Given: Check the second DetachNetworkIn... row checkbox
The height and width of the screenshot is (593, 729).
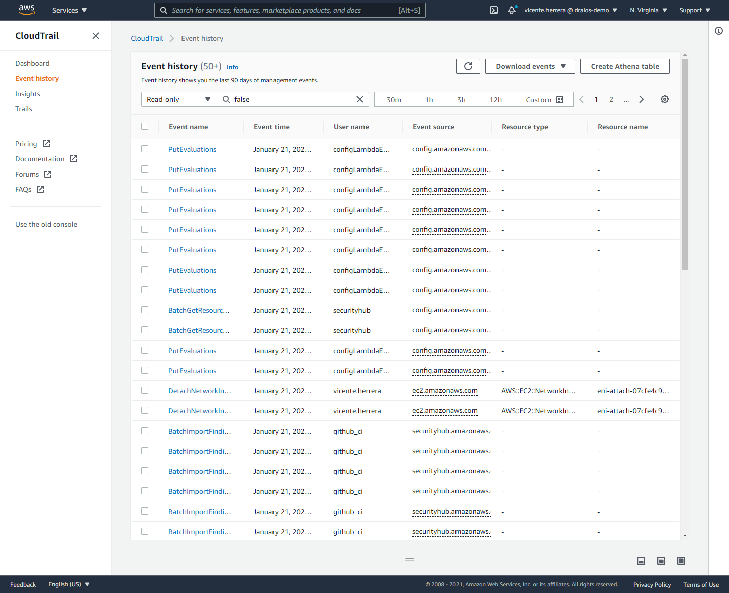Looking at the screenshot, I should [x=145, y=410].
